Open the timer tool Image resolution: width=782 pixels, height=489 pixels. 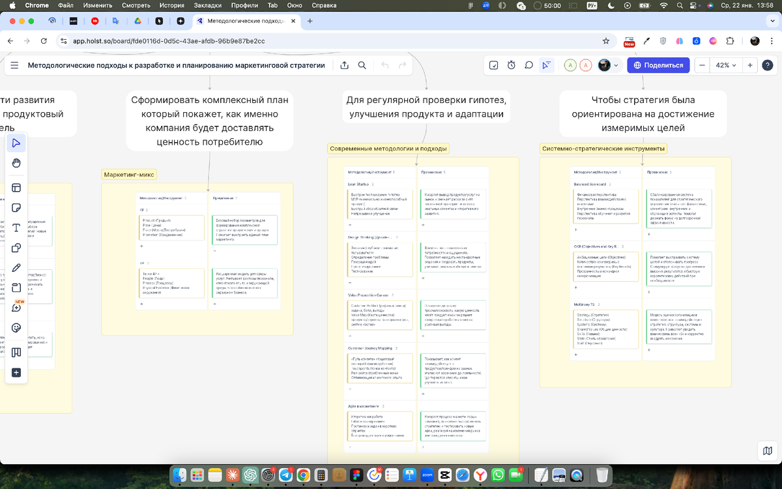click(512, 65)
